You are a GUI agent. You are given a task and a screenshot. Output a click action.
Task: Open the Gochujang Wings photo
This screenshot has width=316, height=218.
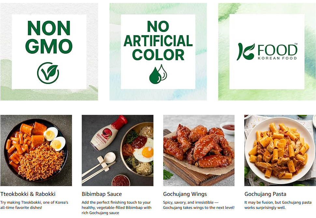coord(199,150)
